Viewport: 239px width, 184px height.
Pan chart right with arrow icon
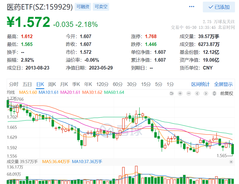pyautogui.click(x=206, y=93)
